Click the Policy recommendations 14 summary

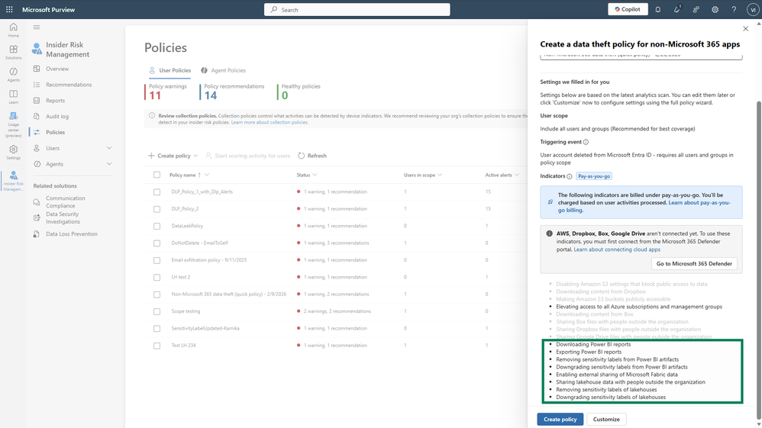pyautogui.click(x=232, y=92)
